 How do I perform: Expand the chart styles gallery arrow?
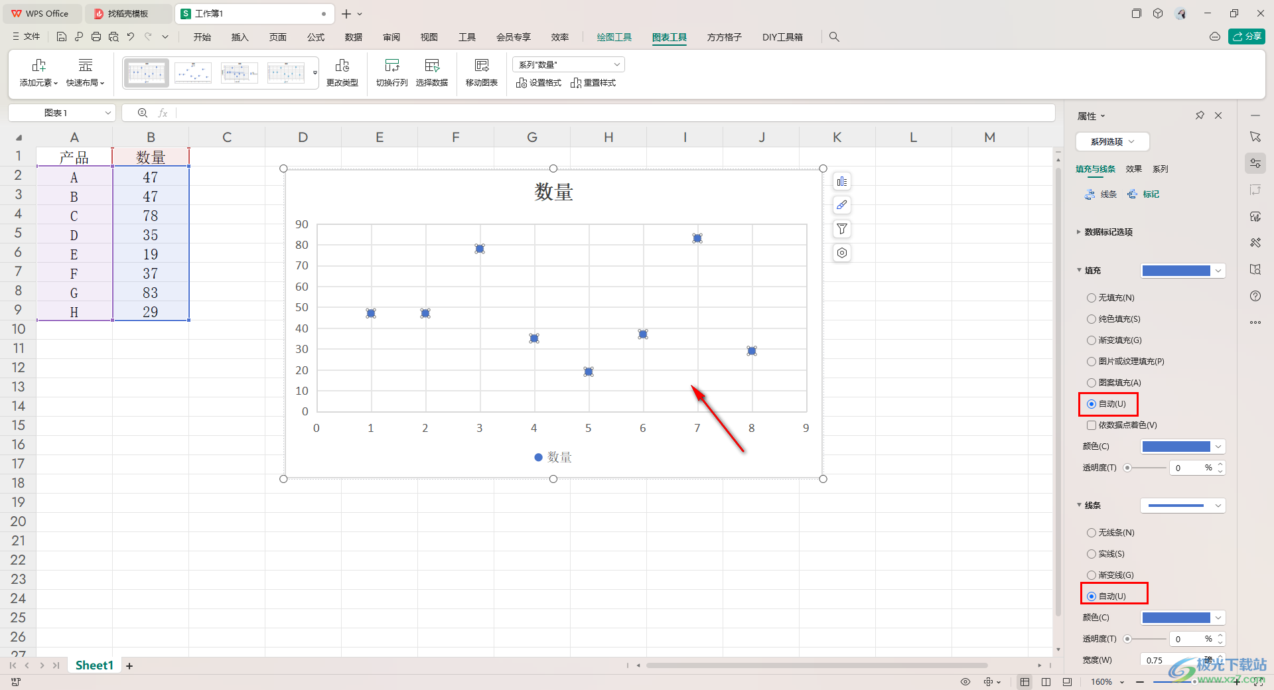click(315, 73)
